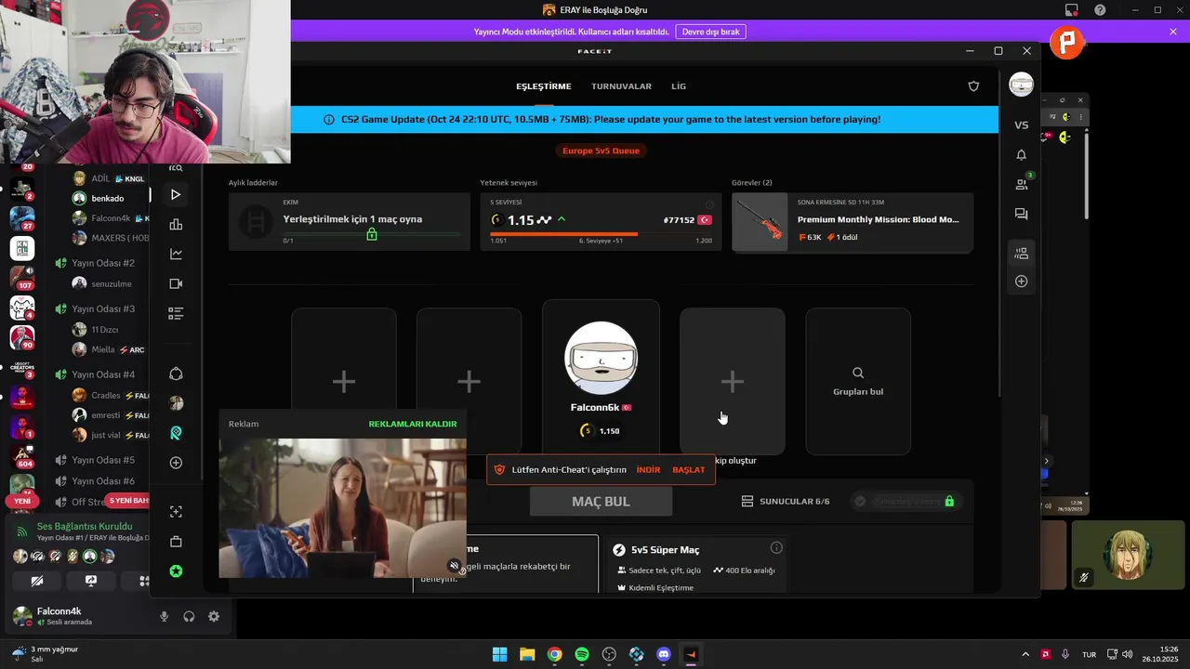Open the party lobby icon in right sidebar
Image resolution: width=1190 pixels, height=669 pixels.
(1021, 253)
